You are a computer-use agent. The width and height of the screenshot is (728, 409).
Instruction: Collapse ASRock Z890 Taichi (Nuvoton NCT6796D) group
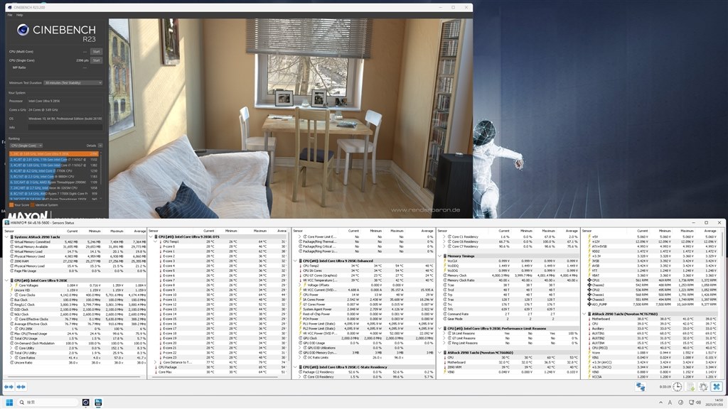pyautogui.click(x=584, y=314)
